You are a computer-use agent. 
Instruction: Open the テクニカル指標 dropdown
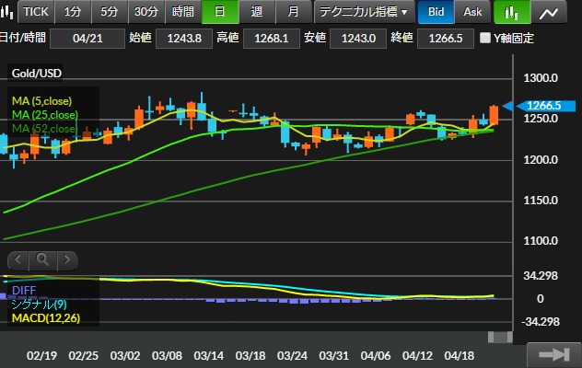[364, 11]
